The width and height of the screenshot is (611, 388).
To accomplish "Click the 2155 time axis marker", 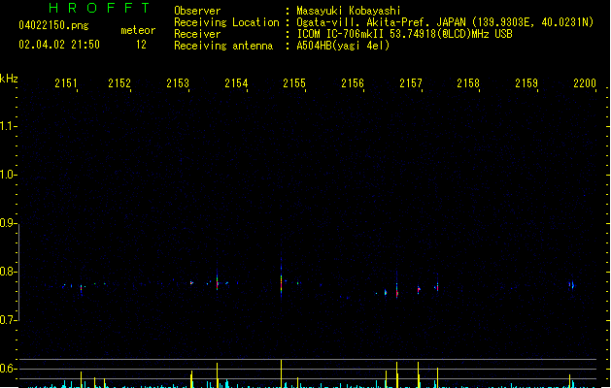I will pyautogui.click(x=294, y=82).
